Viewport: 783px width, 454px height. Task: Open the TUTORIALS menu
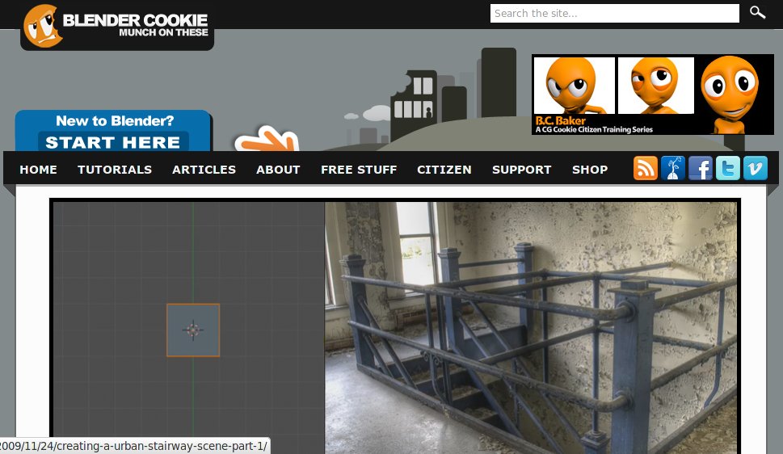tap(115, 170)
